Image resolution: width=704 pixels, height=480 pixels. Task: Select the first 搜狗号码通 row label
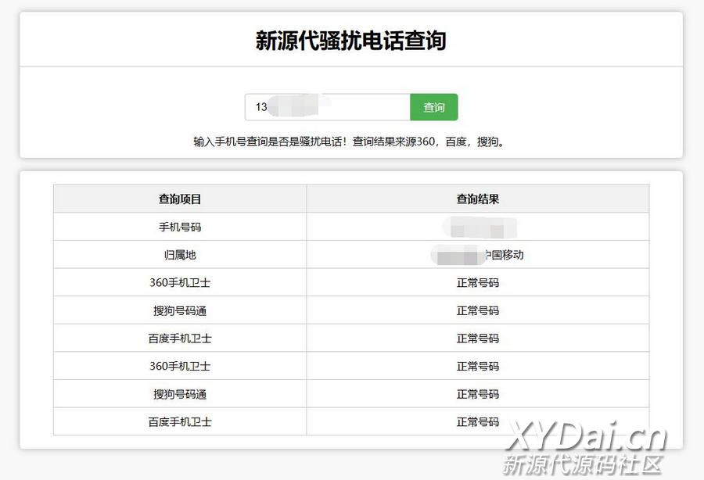click(x=180, y=311)
